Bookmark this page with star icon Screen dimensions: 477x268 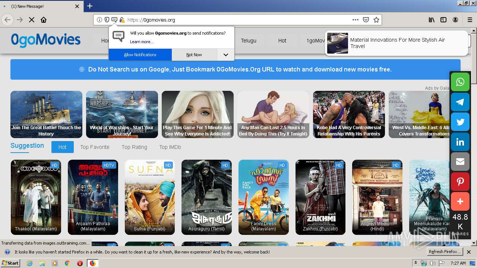376,20
